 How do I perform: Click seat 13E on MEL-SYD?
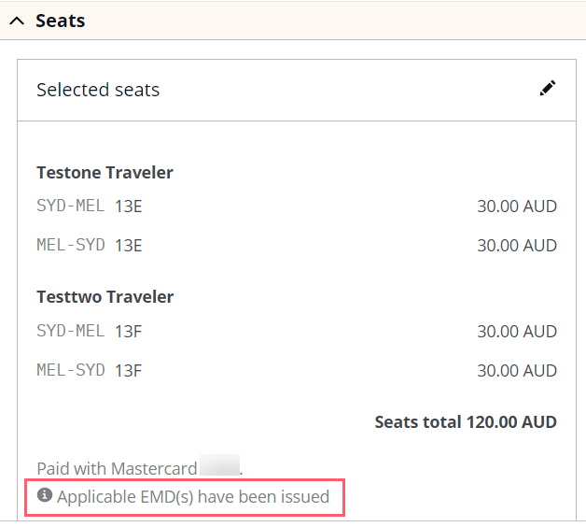pyautogui.click(x=129, y=246)
